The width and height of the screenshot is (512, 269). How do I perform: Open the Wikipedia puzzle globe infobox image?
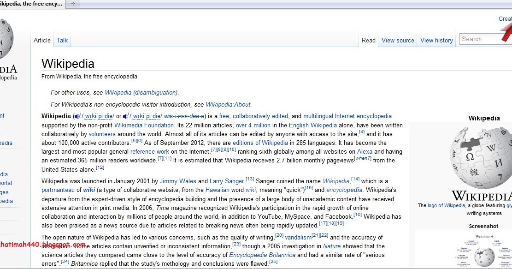(x=481, y=158)
